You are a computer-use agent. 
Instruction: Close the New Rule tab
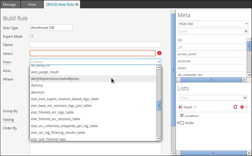tap(77, 4)
